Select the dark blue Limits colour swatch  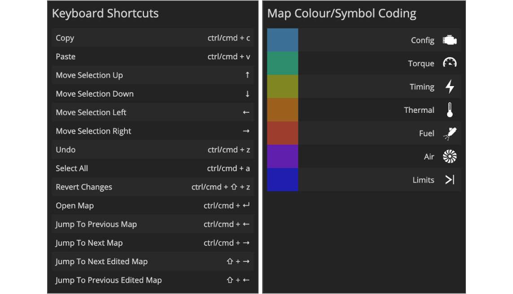pos(283,180)
